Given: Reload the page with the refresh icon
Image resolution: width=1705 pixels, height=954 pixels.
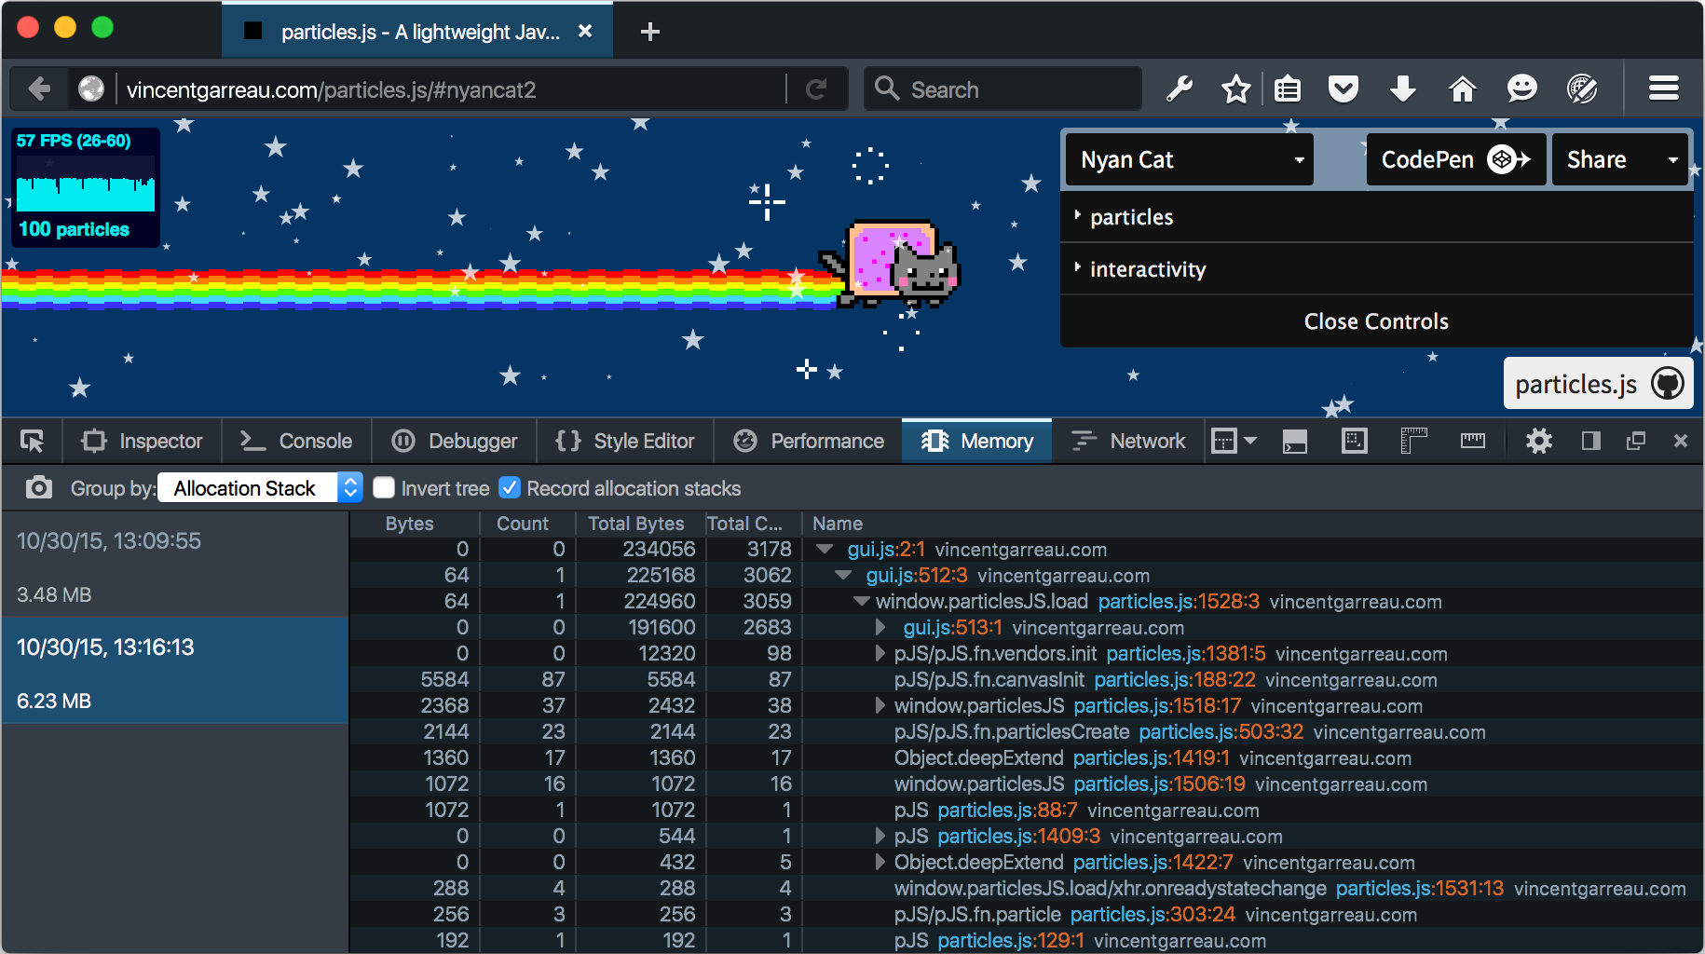Looking at the screenshot, I should tap(816, 89).
